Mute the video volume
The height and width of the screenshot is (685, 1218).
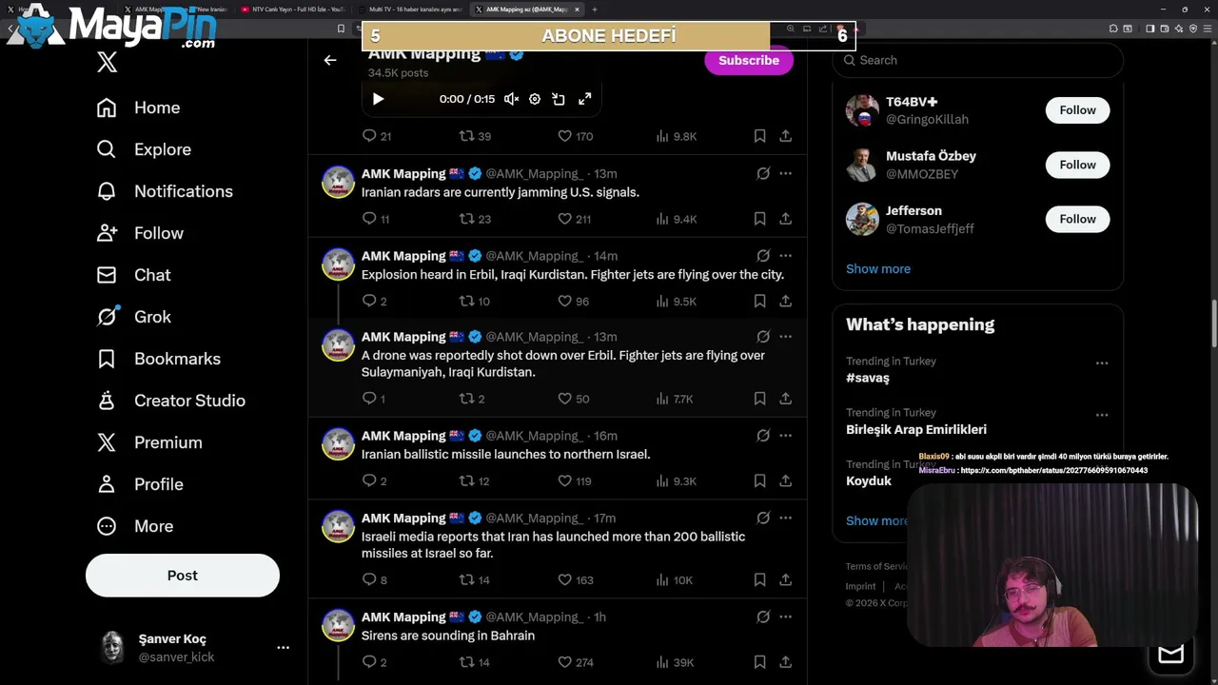tap(511, 99)
